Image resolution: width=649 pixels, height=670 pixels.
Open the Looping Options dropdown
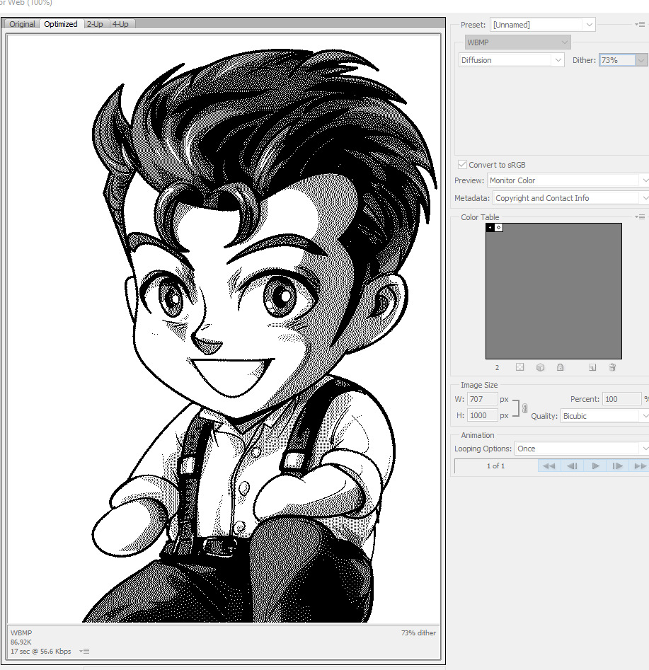click(x=582, y=449)
